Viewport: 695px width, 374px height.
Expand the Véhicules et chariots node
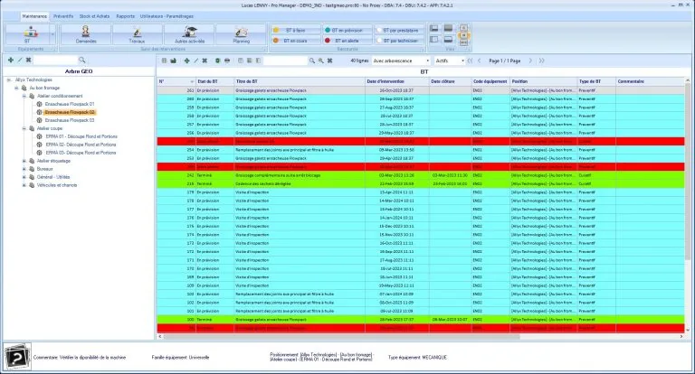coord(24,185)
